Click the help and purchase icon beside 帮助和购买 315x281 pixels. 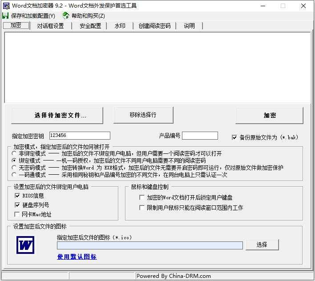(65, 16)
